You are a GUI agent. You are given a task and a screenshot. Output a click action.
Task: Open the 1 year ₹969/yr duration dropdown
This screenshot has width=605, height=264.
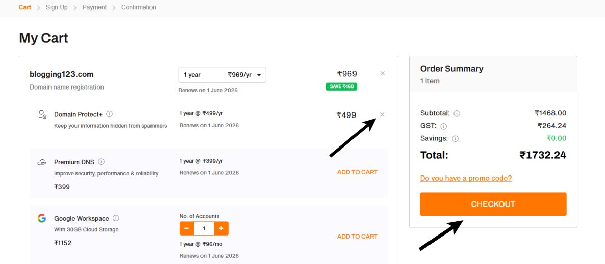[222, 75]
